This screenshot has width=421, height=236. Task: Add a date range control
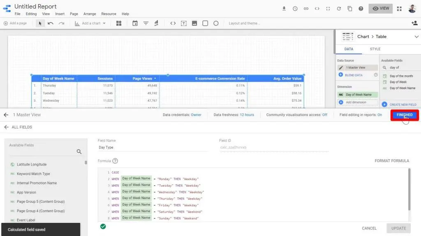point(134,23)
